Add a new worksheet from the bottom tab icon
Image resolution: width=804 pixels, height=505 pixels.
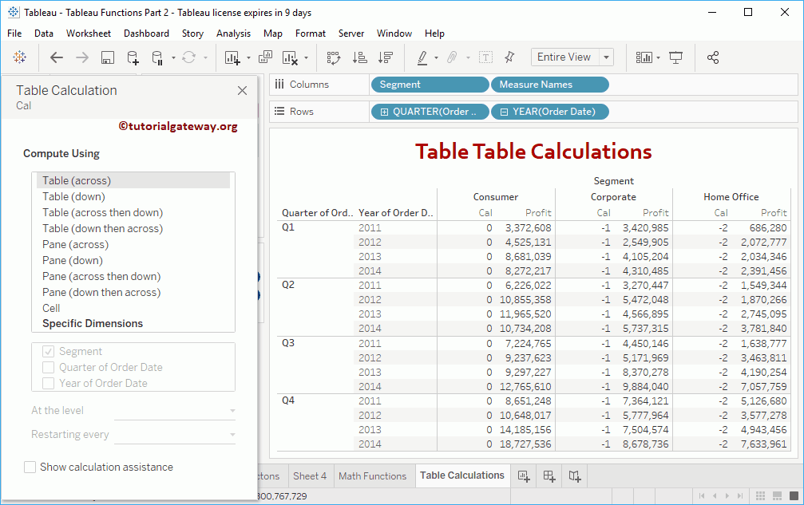(x=524, y=476)
